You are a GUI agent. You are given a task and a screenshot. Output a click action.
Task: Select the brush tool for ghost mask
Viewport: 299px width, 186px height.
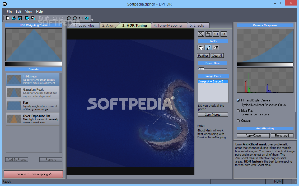click(x=208, y=48)
